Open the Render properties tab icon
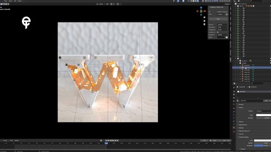The image size is (271, 152). pos(234,92)
